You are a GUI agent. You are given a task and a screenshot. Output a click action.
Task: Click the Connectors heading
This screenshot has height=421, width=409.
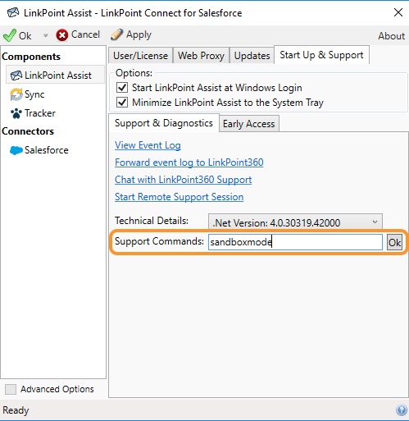pos(28,131)
